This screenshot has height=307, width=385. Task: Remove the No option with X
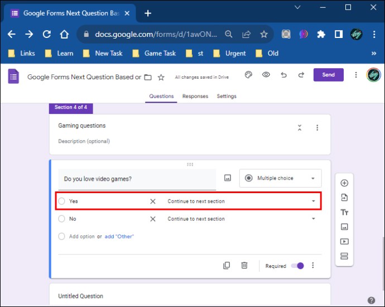coord(153,219)
